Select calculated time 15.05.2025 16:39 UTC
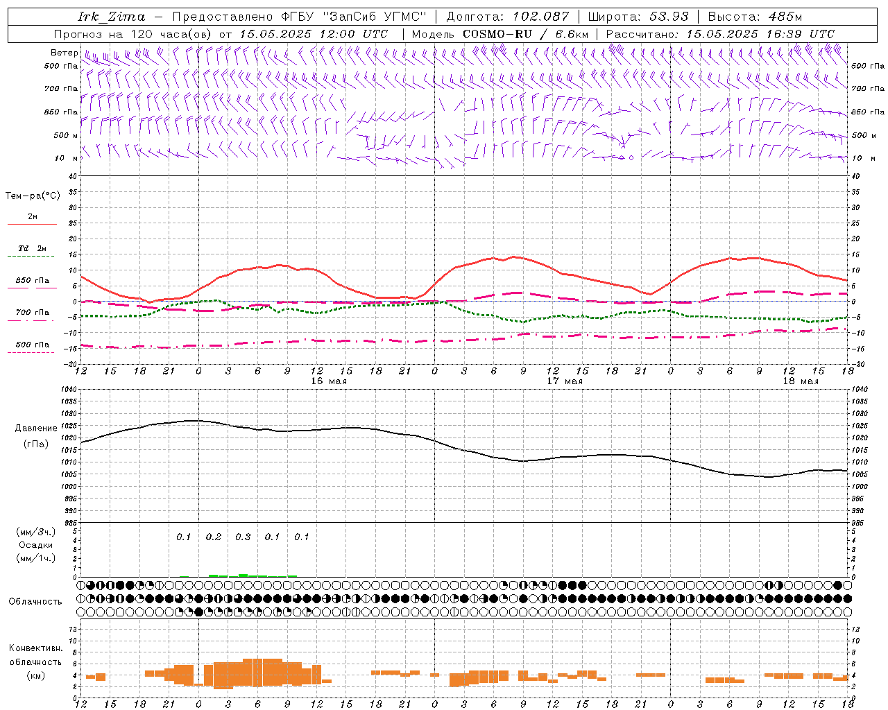The height and width of the screenshot is (710, 888). pyautogui.click(x=760, y=34)
